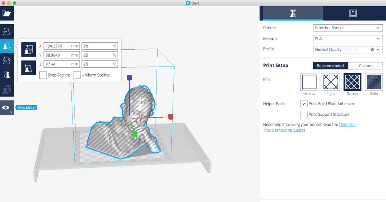Choose Solid infill option

[x=374, y=82]
